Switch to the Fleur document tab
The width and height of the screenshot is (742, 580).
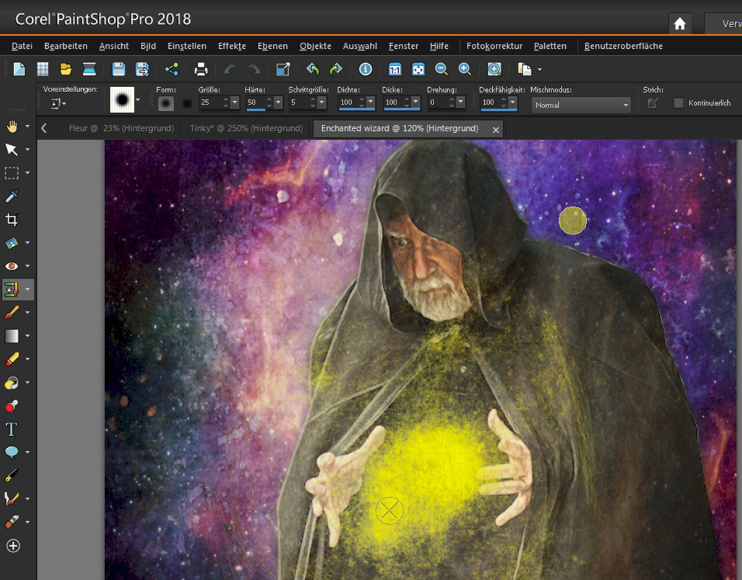click(120, 129)
